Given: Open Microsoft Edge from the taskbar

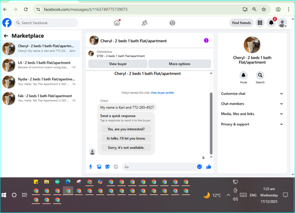Looking at the screenshot, I should pyautogui.click(x=68, y=182).
